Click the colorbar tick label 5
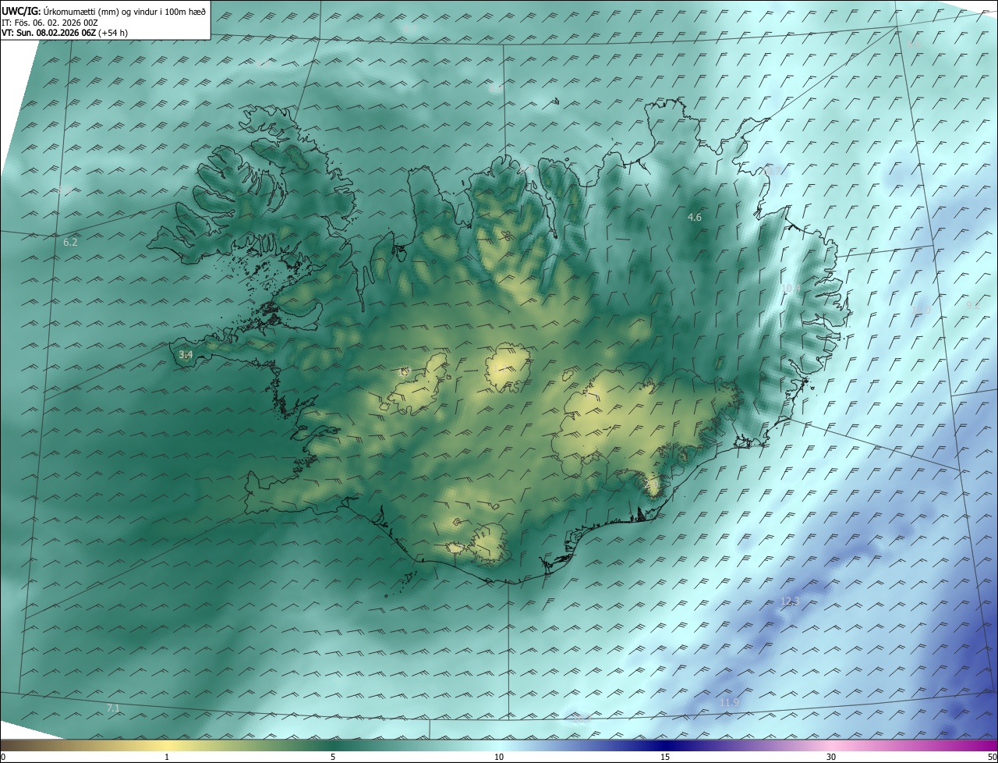This screenshot has width=998, height=763. click(333, 758)
